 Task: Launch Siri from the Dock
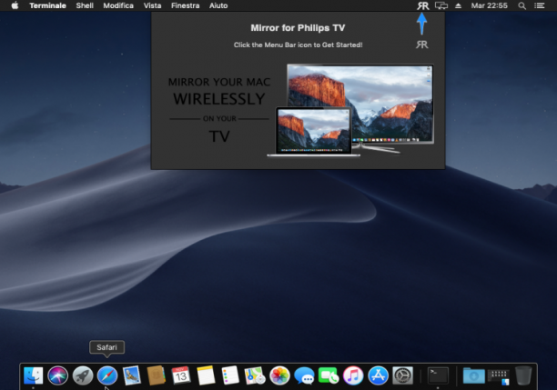point(58,375)
